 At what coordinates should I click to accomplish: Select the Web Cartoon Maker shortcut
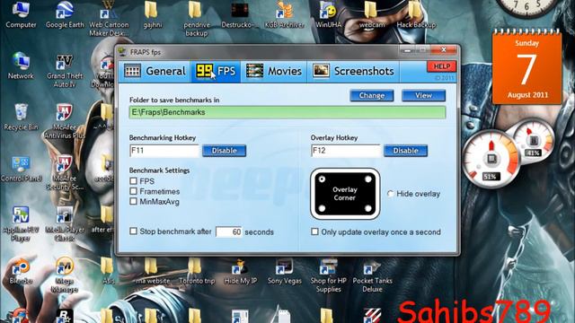[109, 18]
